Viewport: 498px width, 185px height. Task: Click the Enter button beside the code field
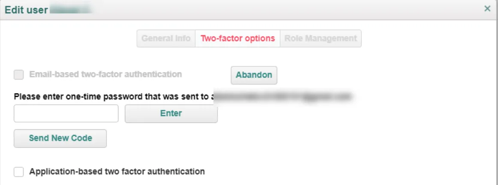coord(171,113)
